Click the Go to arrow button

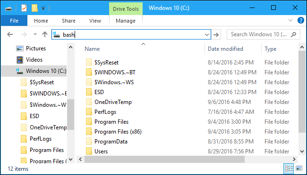[x=216, y=35]
